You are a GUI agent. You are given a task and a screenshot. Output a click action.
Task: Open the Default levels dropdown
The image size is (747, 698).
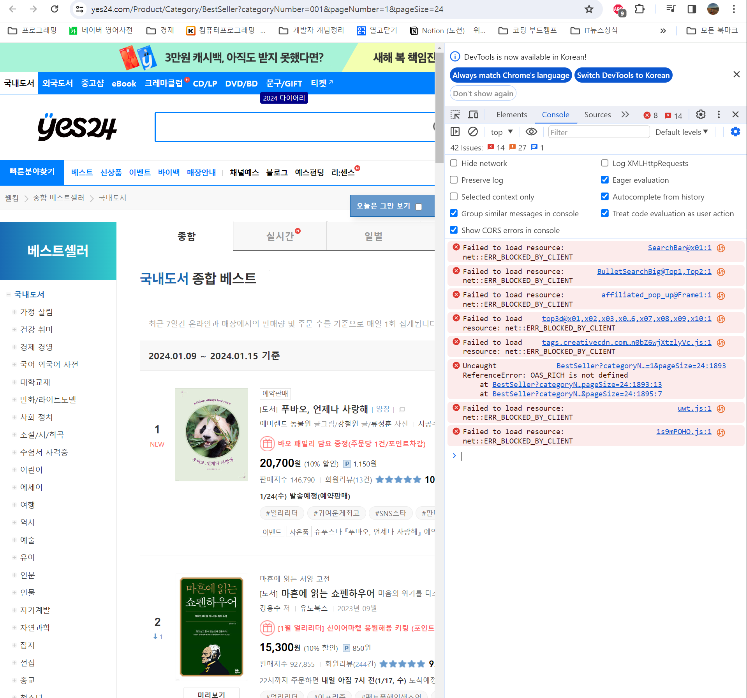(x=682, y=132)
